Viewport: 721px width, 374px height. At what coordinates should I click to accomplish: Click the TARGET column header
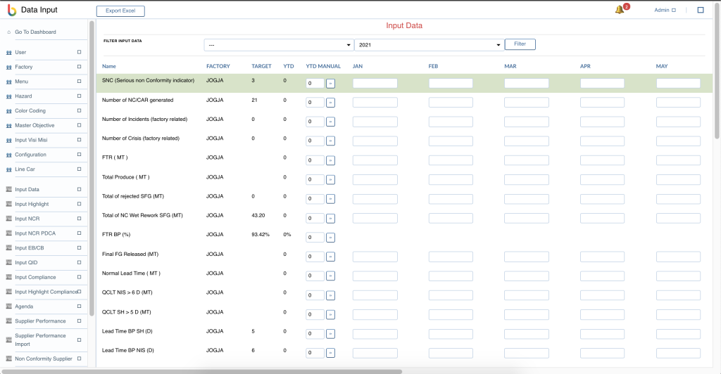(262, 67)
